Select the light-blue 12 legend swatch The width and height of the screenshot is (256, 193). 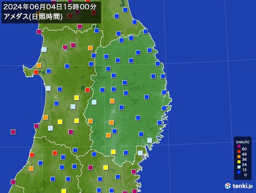tap(239, 167)
